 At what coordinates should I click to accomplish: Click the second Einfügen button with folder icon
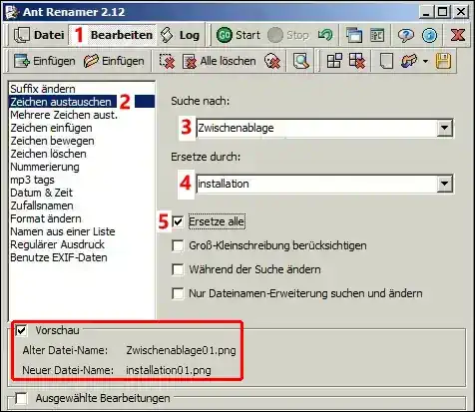pos(114,61)
